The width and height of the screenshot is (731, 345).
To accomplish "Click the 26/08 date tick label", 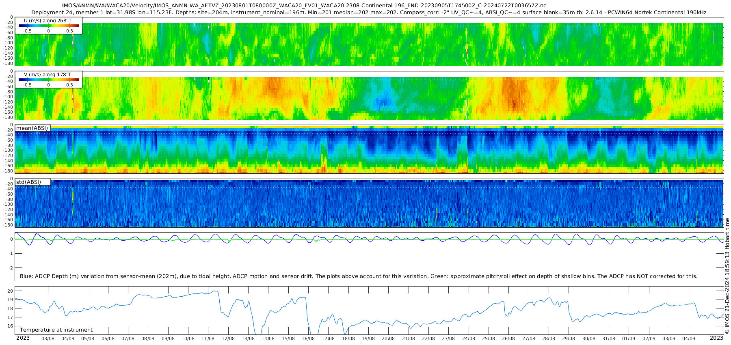I will coord(508,339).
